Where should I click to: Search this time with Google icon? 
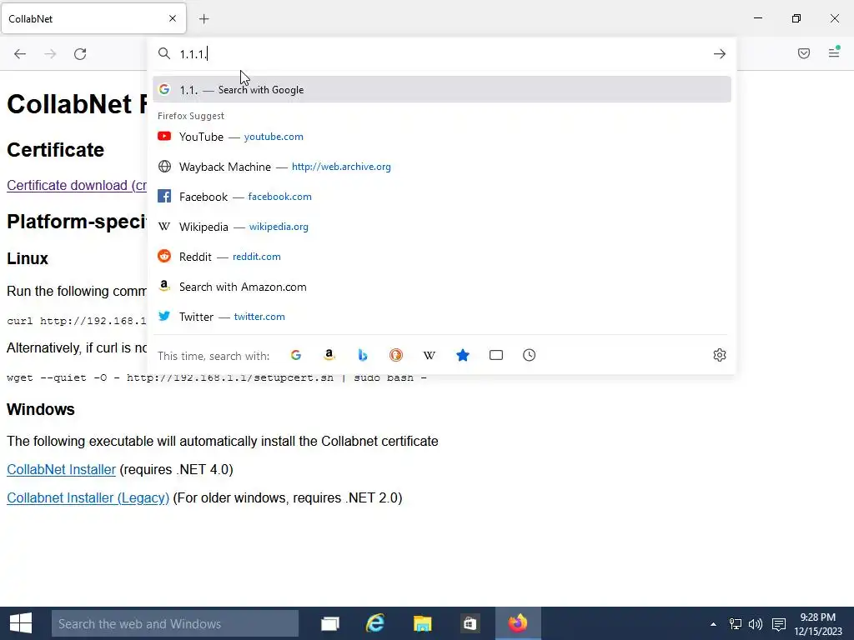coord(296,355)
